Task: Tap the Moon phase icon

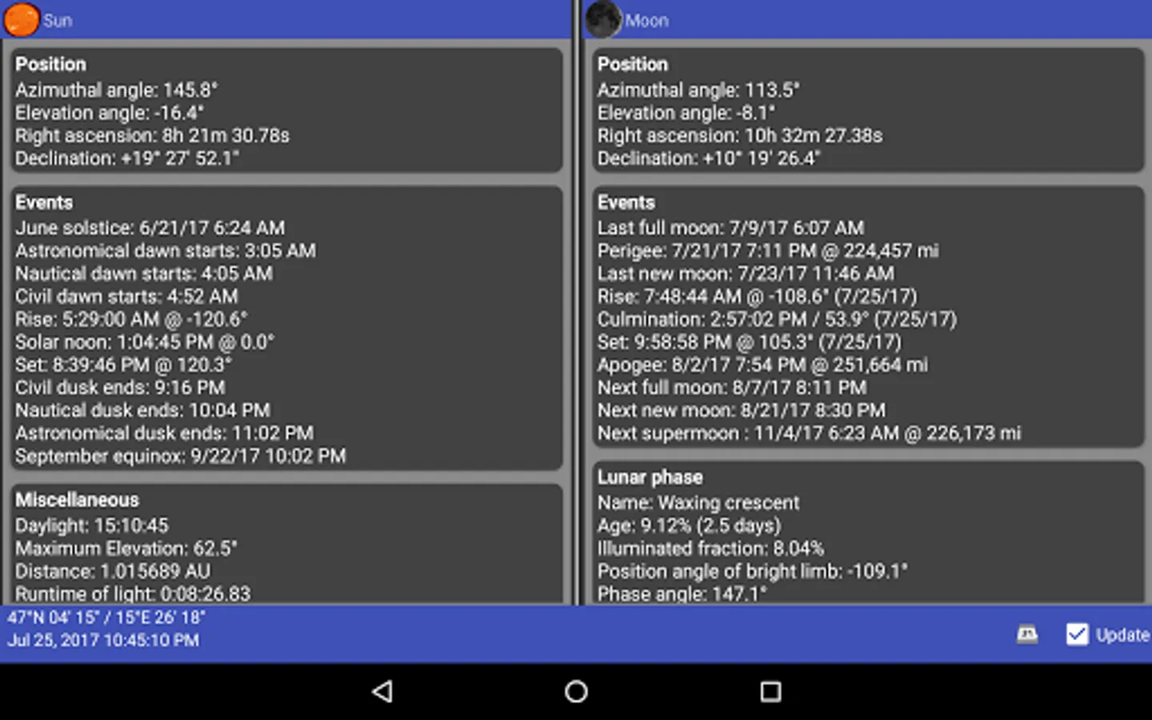Action: pyautogui.click(x=603, y=19)
